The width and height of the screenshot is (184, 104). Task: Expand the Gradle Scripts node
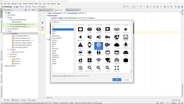click(x=4, y=66)
